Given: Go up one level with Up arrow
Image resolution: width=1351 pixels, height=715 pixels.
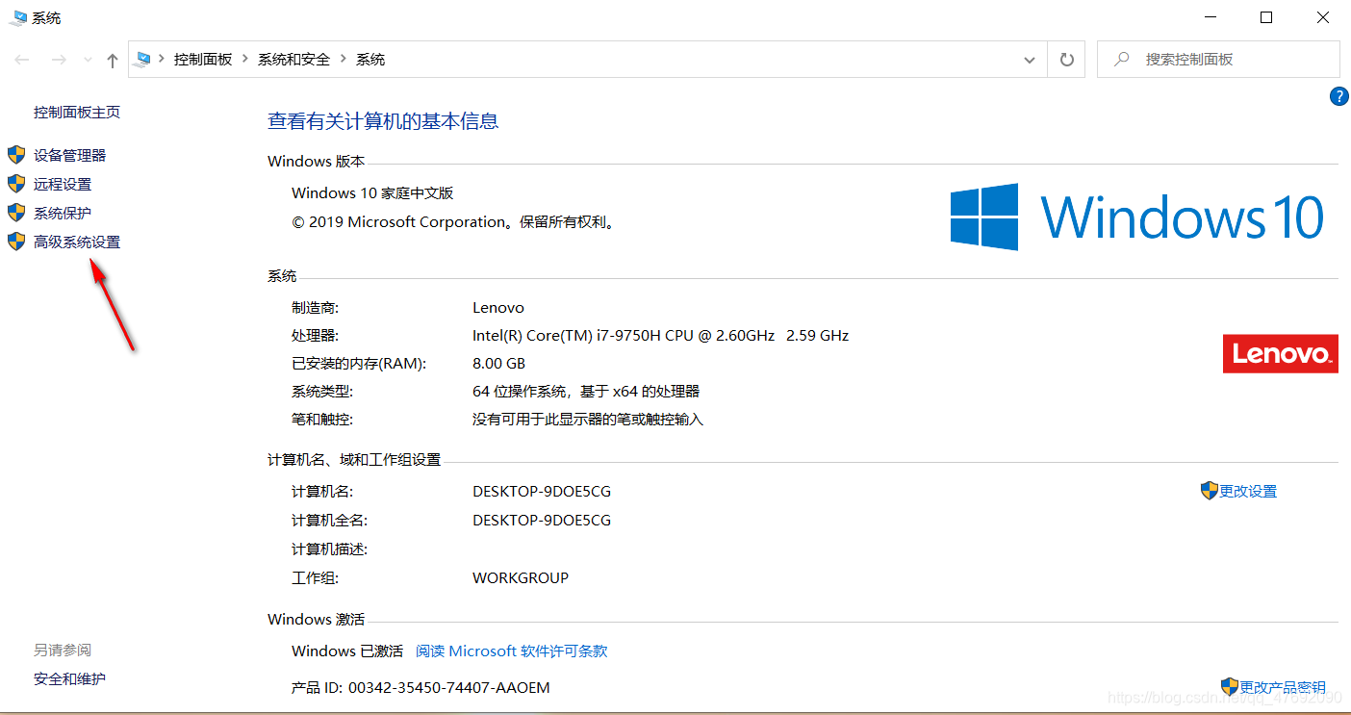Looking at the screenshot, I should [x=113, y=60].
